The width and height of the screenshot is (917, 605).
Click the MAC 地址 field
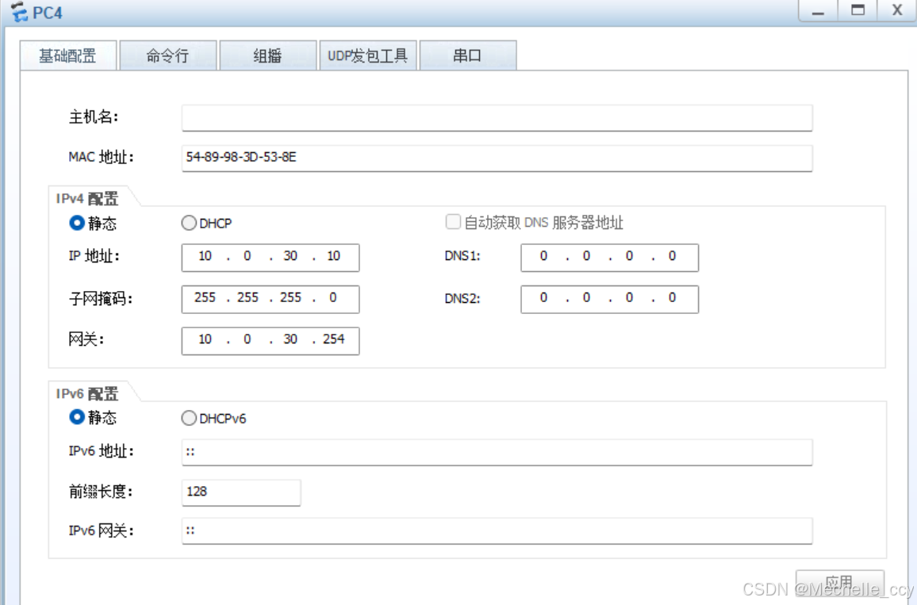pos(497,158)
